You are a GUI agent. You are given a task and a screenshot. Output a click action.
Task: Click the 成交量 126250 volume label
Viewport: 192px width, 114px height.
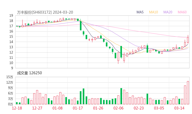[x=29, y=73]
